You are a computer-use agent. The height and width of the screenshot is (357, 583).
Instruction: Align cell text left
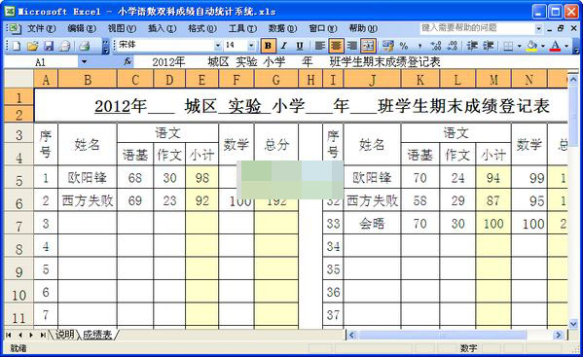coord(319,46)
